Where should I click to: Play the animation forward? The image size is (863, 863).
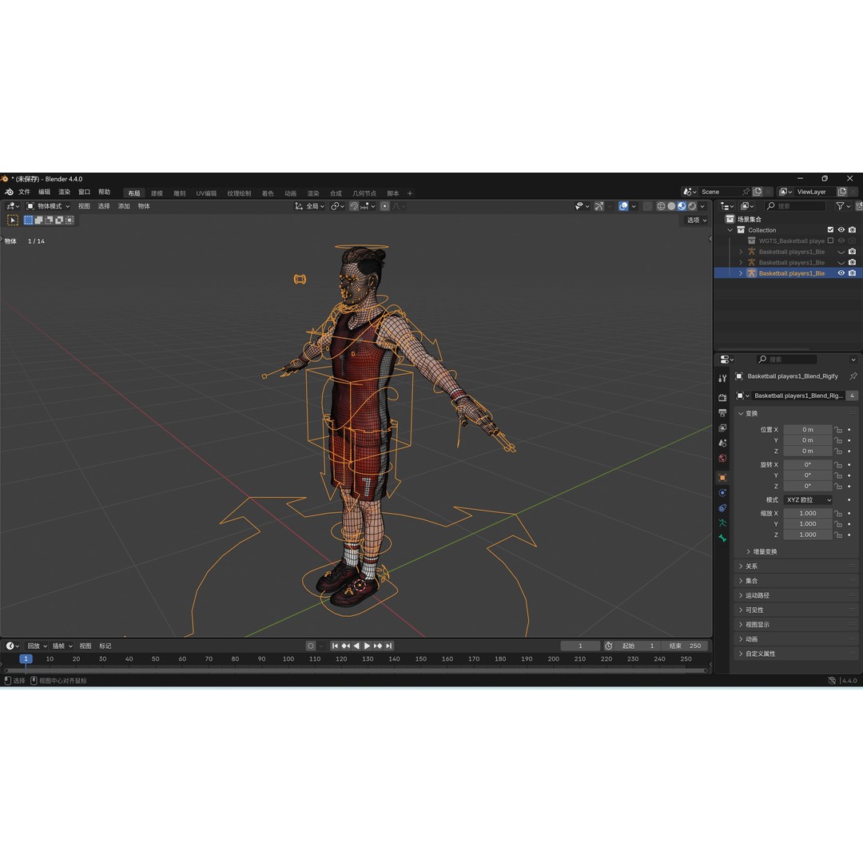click(x=367, y=646)
